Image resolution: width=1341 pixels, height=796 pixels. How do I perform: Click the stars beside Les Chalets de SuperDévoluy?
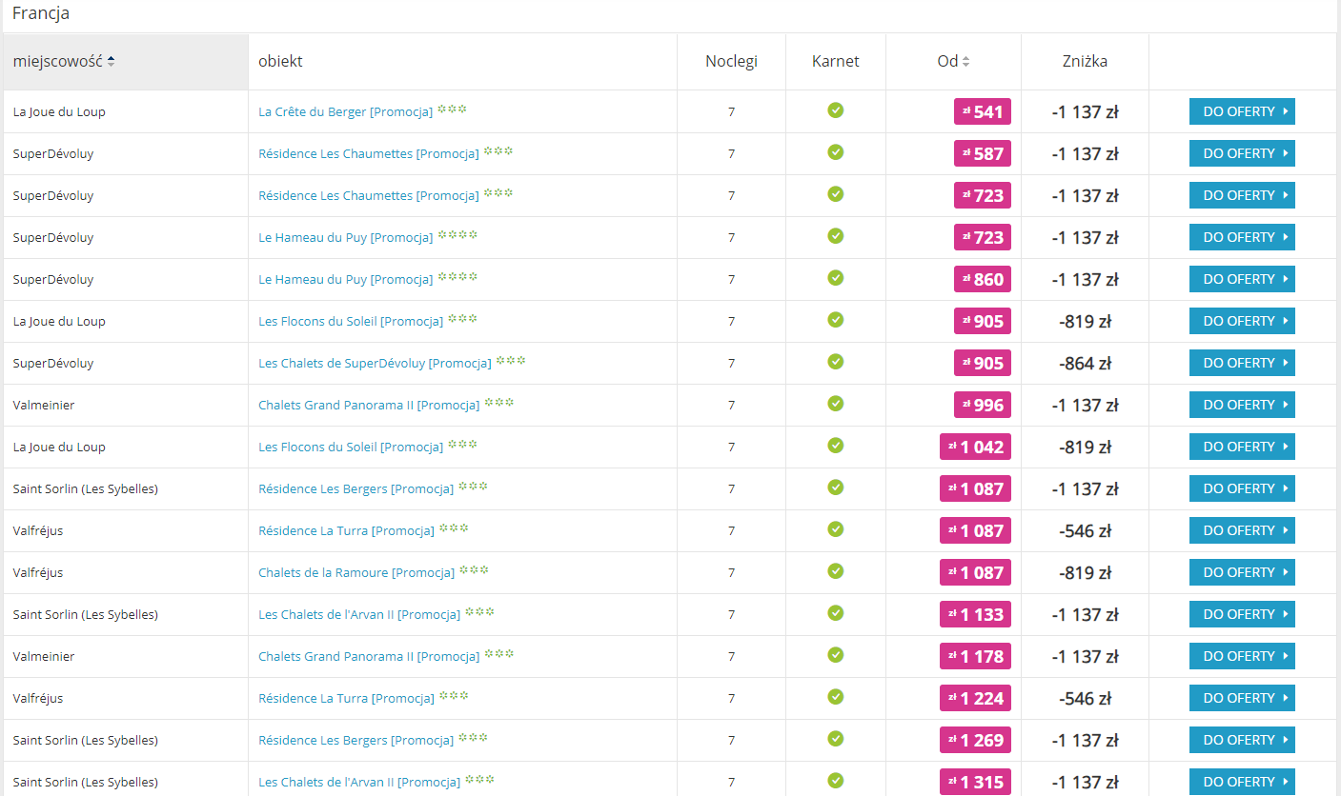pyautogui.click(x=511, y=362)
